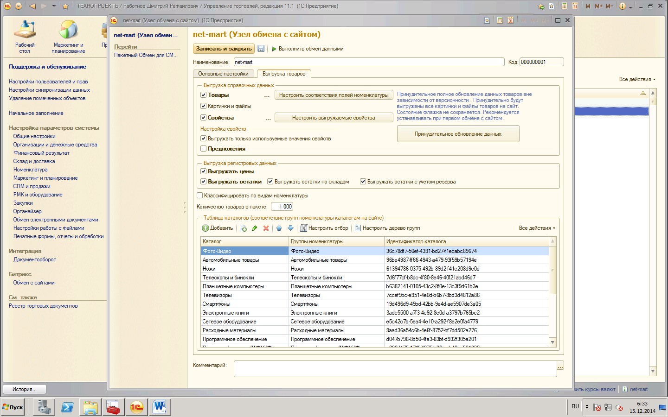Move catalog row down with blue arrow

point(290,228)
